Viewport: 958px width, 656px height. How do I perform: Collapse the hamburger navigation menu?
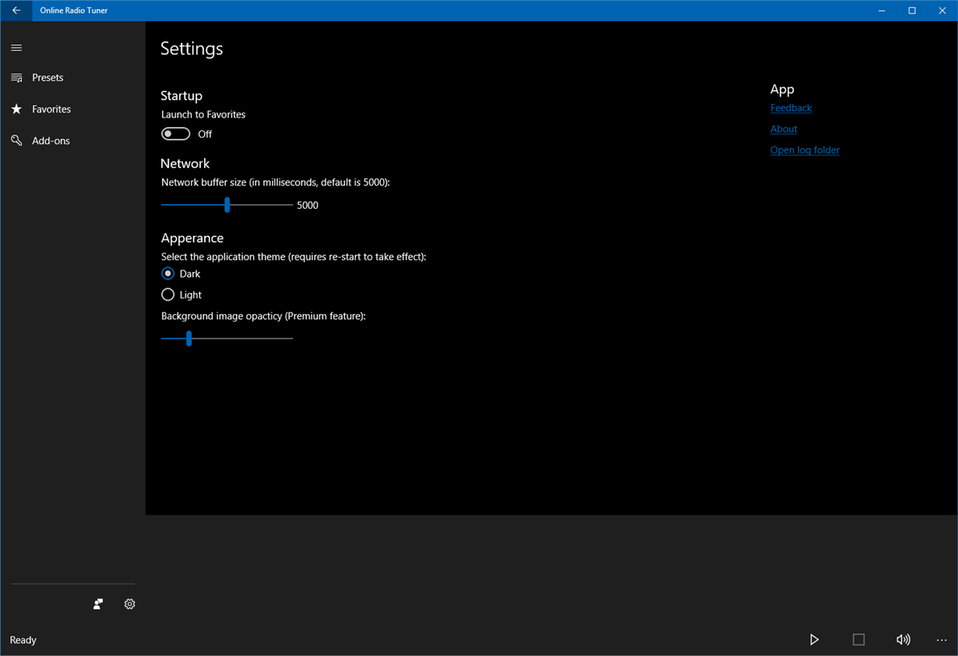tap(16, 48)
